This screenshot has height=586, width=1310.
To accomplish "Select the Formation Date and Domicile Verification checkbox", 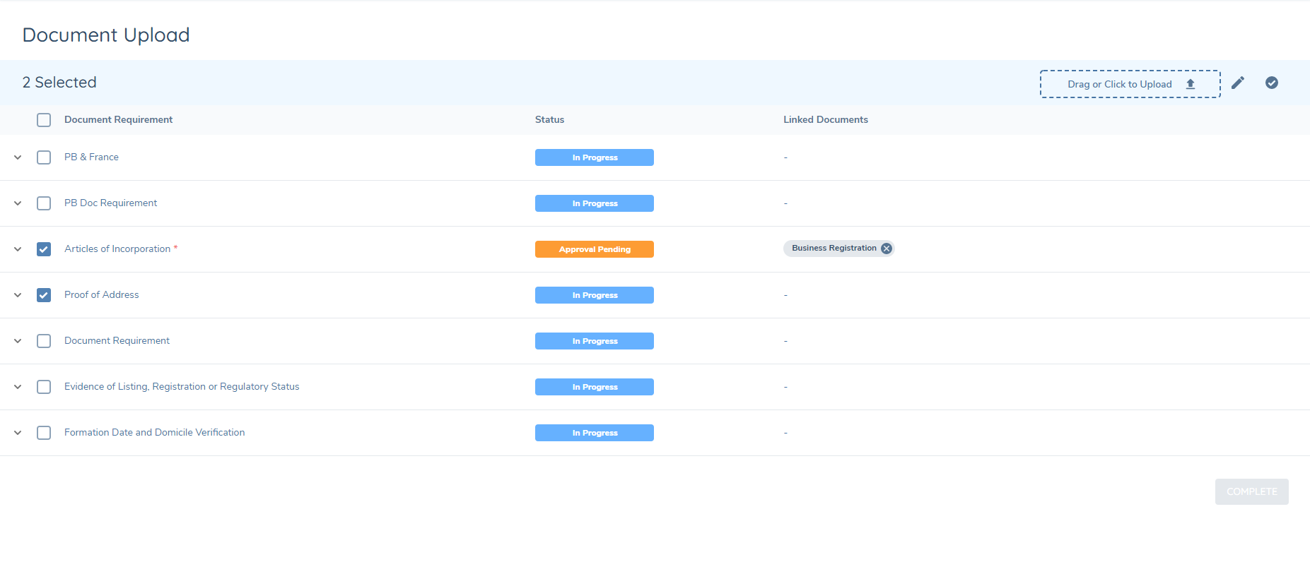I will (x=44, y=433).
